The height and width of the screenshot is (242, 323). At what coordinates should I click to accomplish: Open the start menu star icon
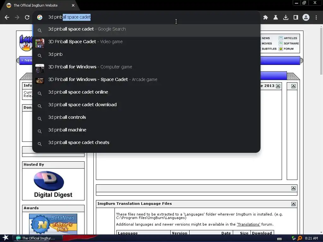[x=6, y=238]
